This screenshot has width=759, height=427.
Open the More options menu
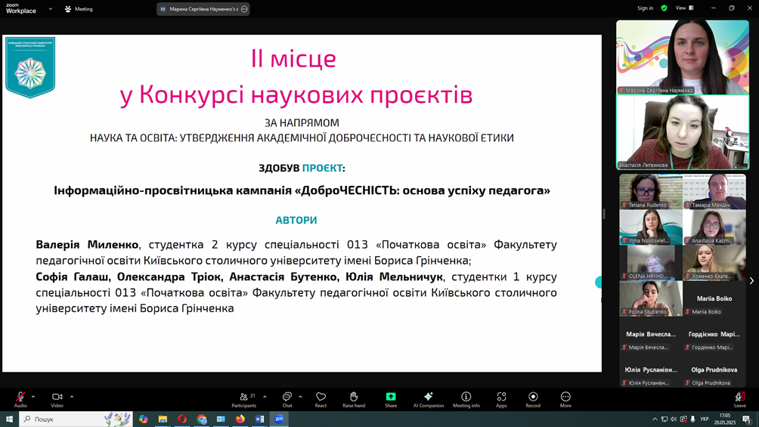click(565, 398)
